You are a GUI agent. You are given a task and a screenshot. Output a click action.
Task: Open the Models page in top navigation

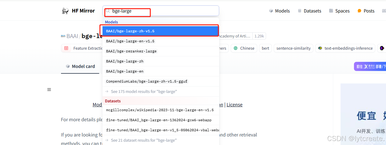click(x=279, y=11)
